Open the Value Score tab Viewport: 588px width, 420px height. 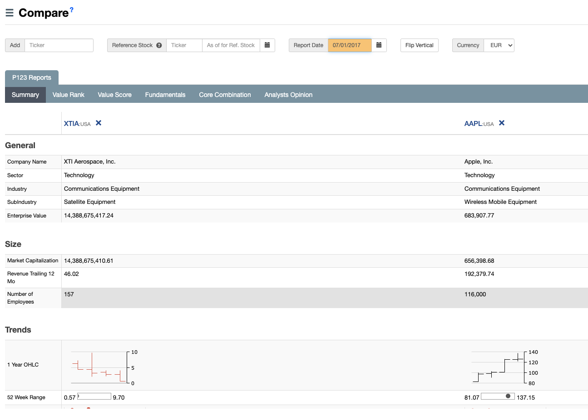click(115, 95)
